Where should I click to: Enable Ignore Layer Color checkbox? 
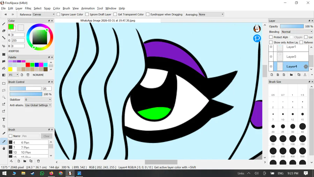coord(59,14)
